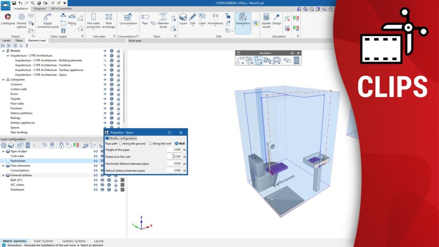Click the Generation button in the ribbon

point(243,20)
